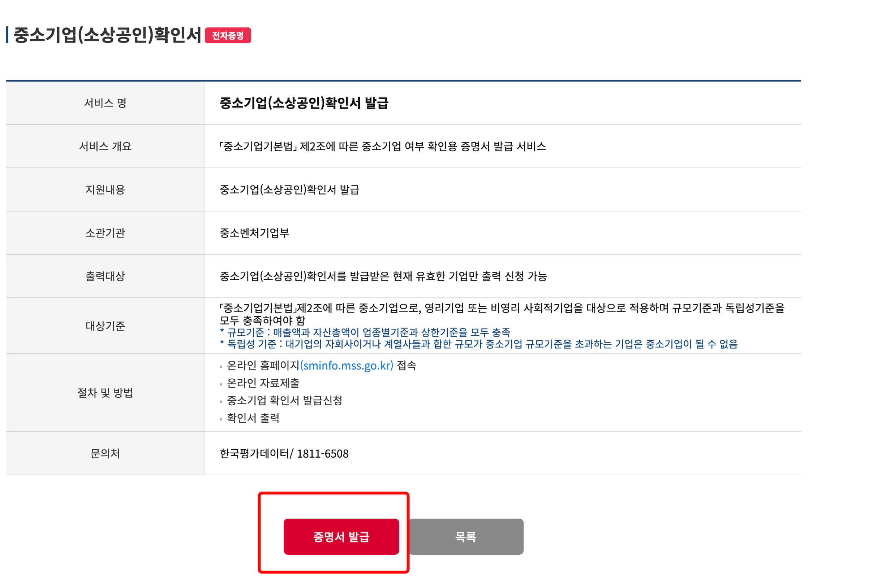The height and width of the screenshot is (576, 877).
Task: Select the phone number 1811-6508 text
Action: click(323, 454)
